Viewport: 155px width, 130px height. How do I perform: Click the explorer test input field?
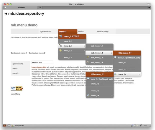tap(42, 62)
